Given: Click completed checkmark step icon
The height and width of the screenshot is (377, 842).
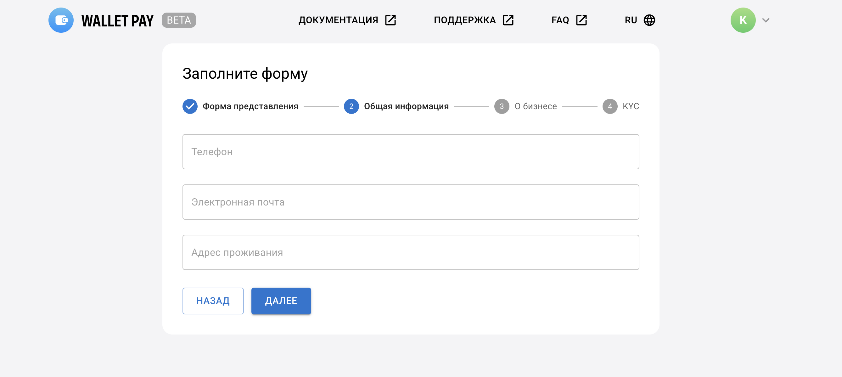Looking at the screenshot, I should pos(190,106).
